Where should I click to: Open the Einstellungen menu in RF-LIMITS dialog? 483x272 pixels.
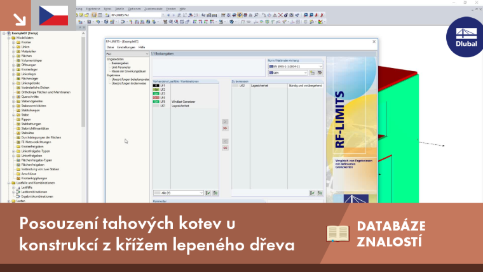tap(126, 48)
